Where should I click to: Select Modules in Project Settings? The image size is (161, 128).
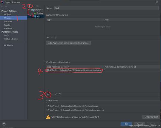14,18
